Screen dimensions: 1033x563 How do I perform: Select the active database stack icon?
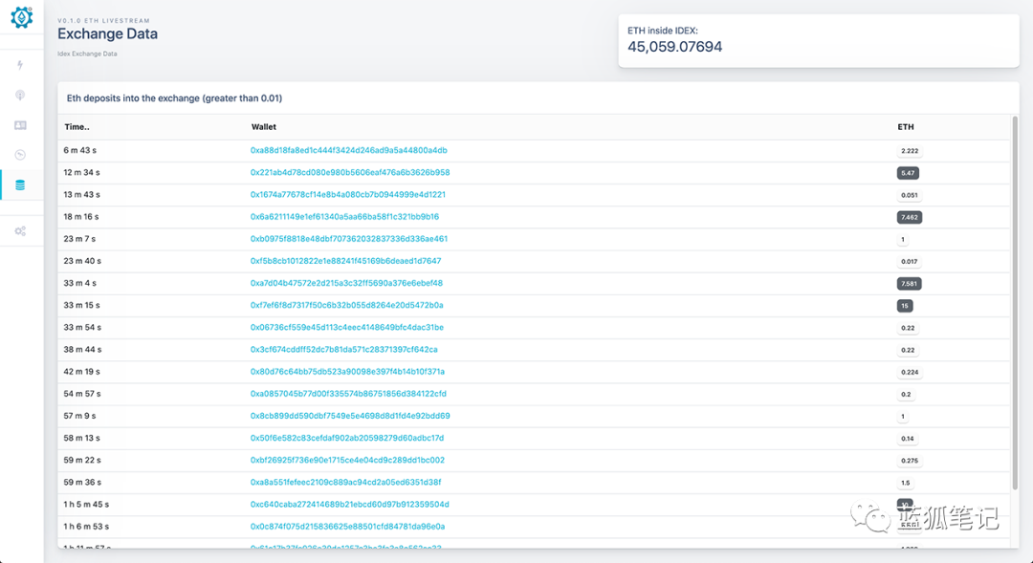(21, 184)
